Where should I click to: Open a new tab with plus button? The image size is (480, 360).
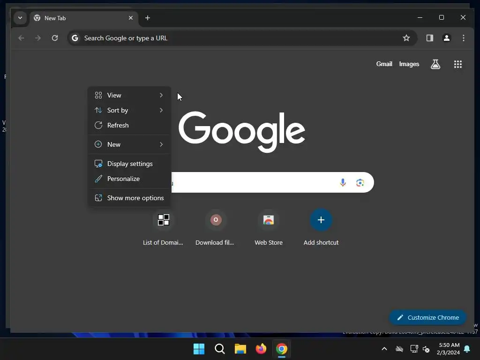click(148, 18)
